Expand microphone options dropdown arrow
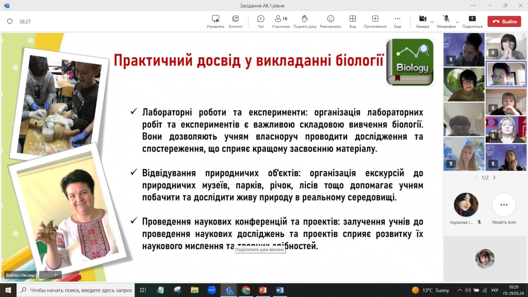Viewport: 528px width, 297px height. point(457,22)
